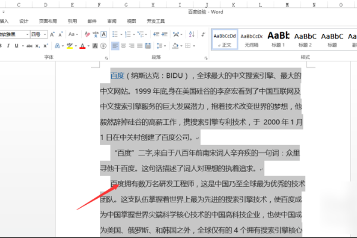
Task: Switch to 引用 tab
Action: 72,21
